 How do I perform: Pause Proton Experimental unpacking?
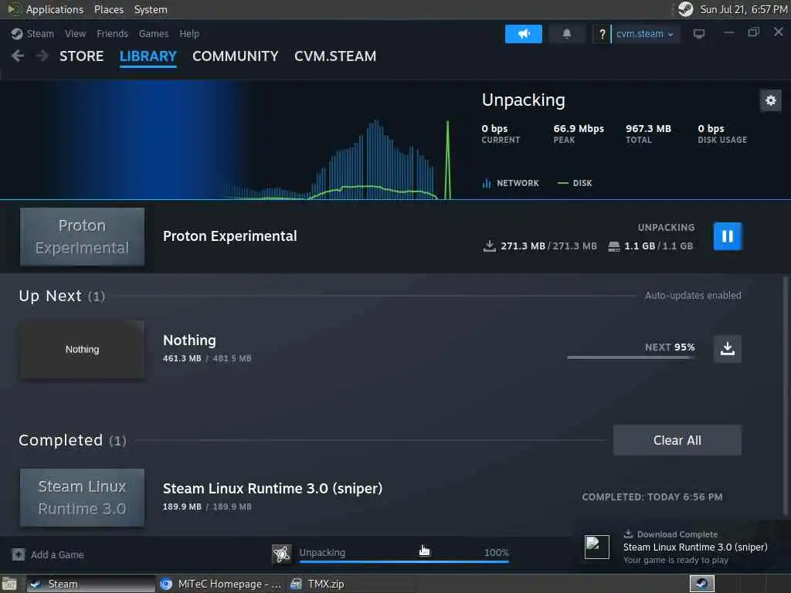click(728, 236)
